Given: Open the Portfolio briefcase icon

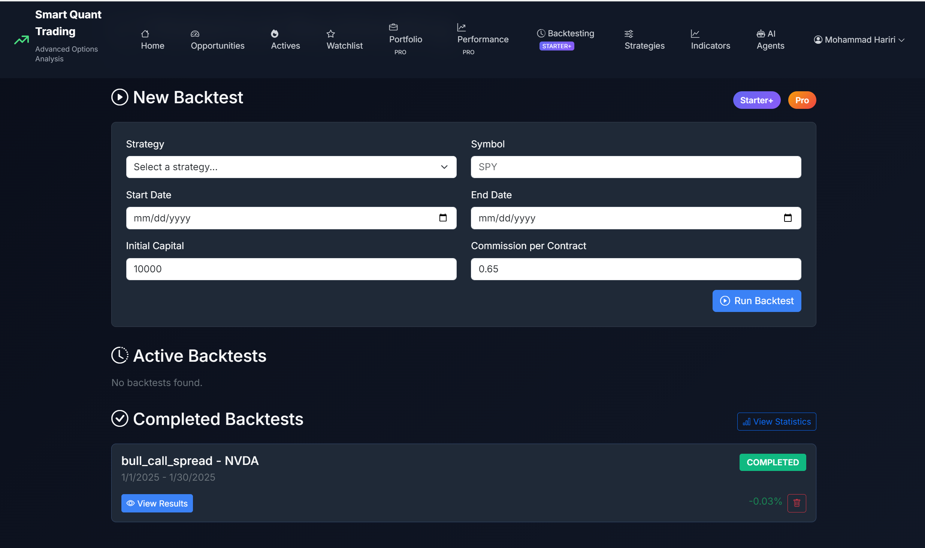Looking at the screenshot, I should 393,27.
